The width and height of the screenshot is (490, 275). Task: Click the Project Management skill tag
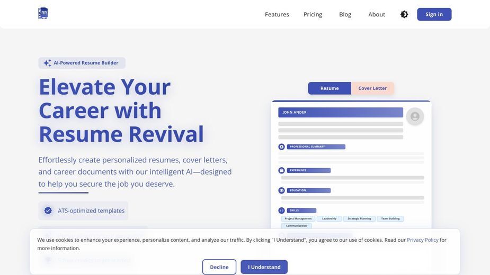(298, 218)
